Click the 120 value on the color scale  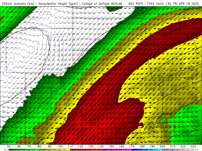click(x=81, y=146)
